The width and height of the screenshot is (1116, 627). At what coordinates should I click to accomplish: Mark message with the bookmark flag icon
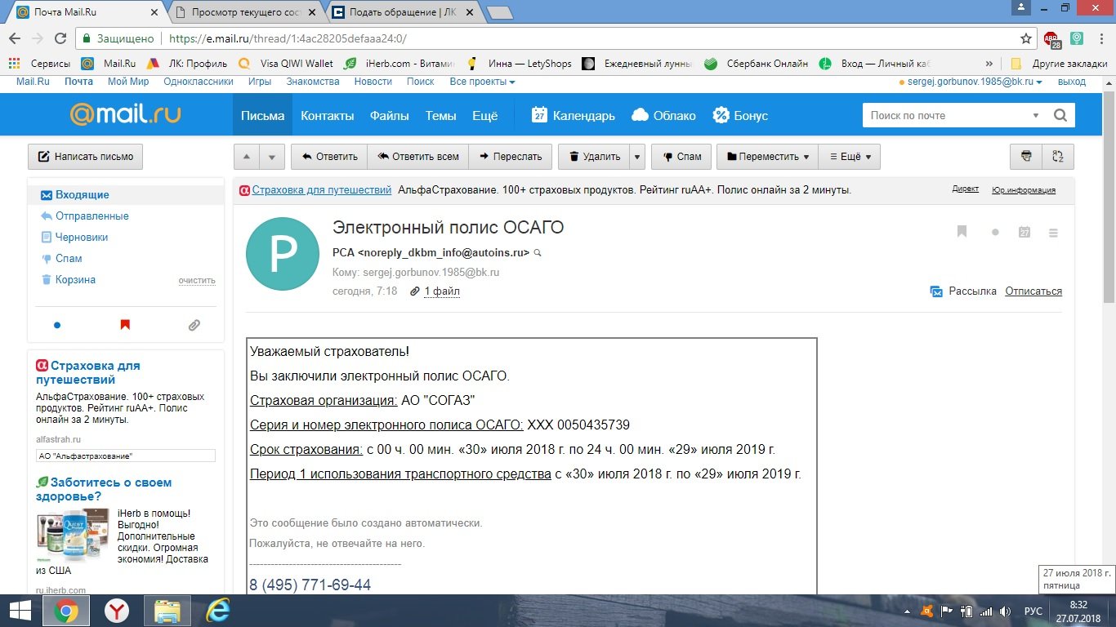click(962, 232)
